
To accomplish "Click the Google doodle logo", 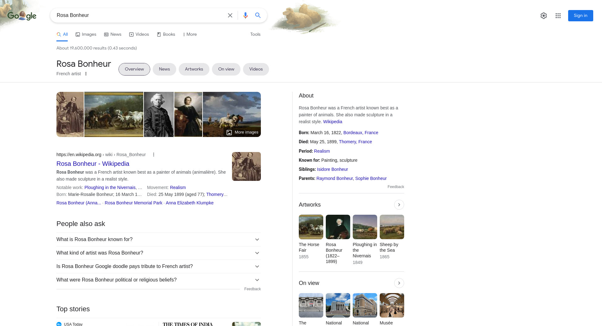I will (x=22, y=15).
